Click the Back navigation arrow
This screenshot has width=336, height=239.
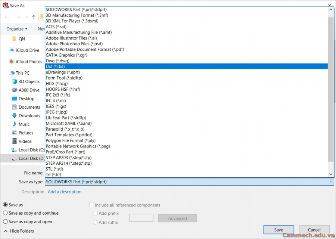7,17
